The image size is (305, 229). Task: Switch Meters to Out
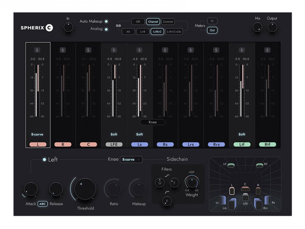coord(212,30)
